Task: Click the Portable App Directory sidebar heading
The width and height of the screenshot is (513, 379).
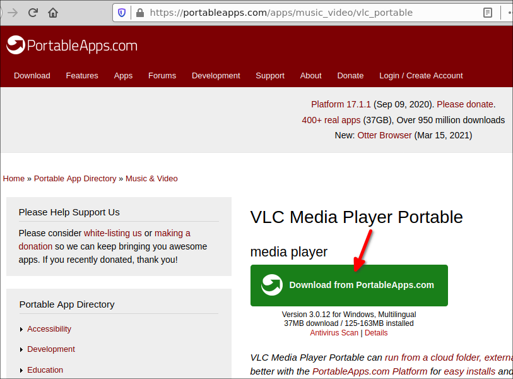Action: click(67, 304)
